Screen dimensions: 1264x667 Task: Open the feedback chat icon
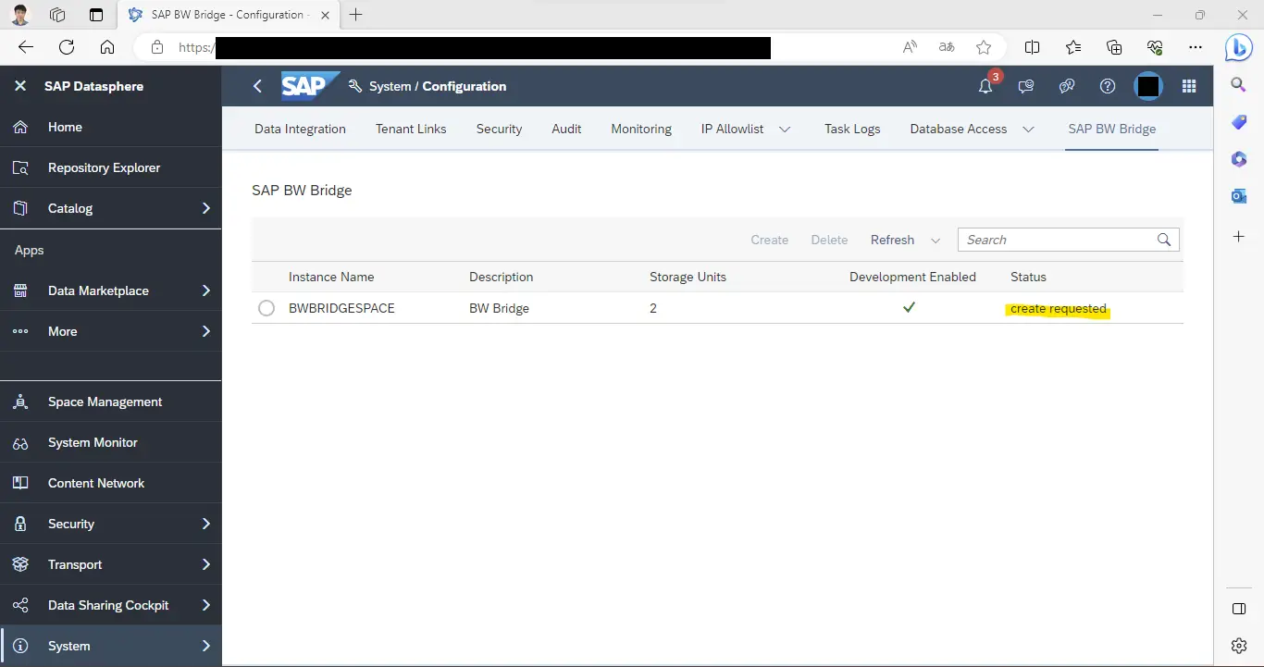click(x=1026, y=86)
